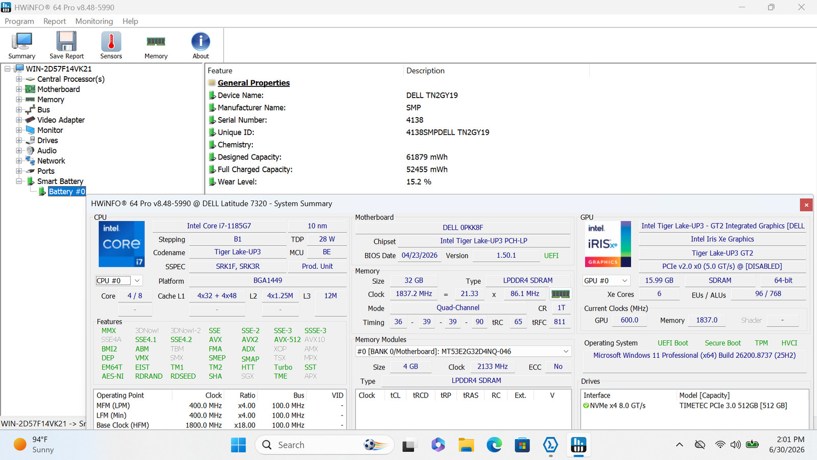Click the General Properties heading

coord(254,83)
